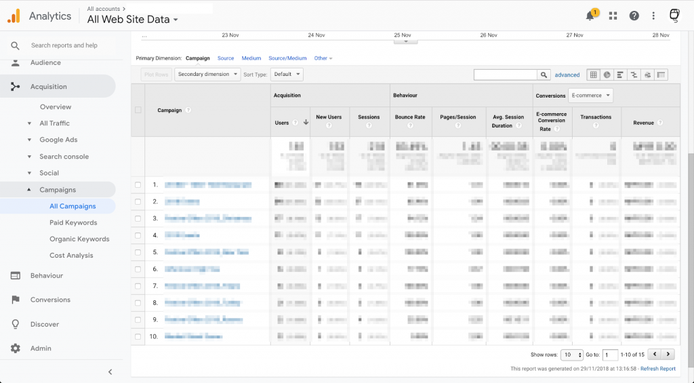The image size is (694, 383).
Task: Focus the table search input field
Action: [506, 75]
